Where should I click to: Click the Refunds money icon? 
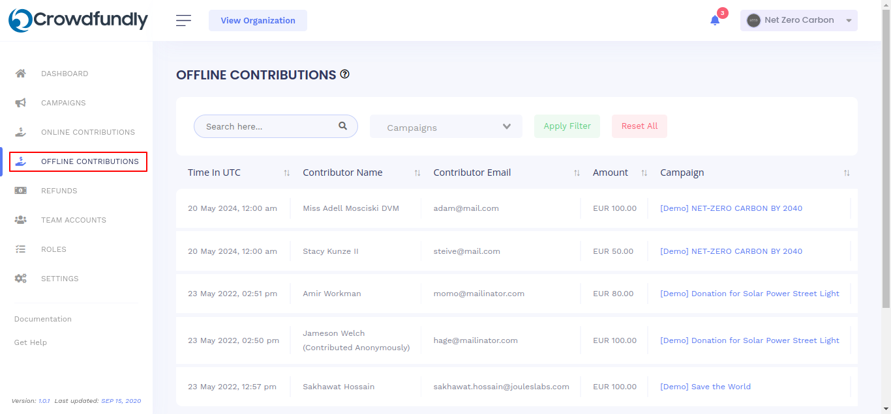(21, 191)
